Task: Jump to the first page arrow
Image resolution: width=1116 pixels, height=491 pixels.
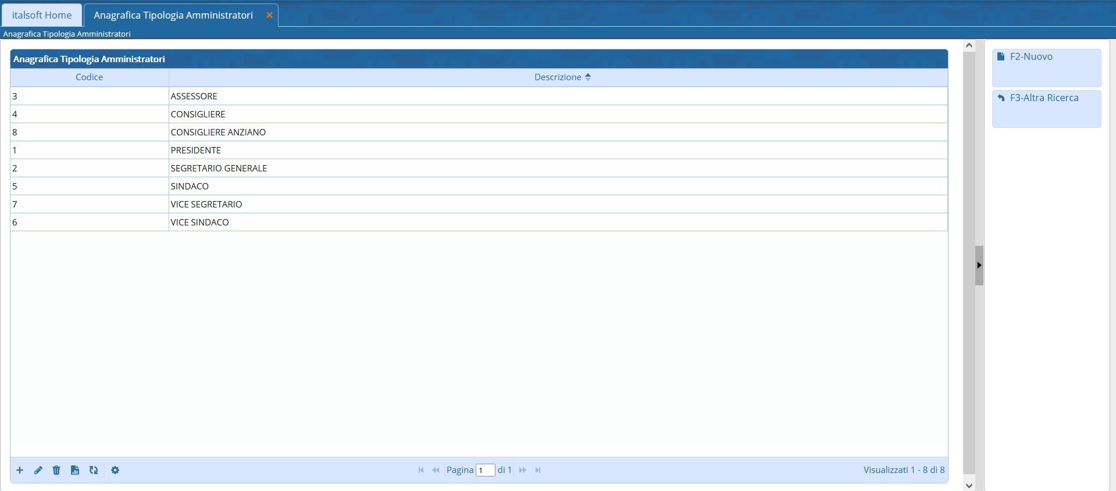Action: tap(421, 470)
